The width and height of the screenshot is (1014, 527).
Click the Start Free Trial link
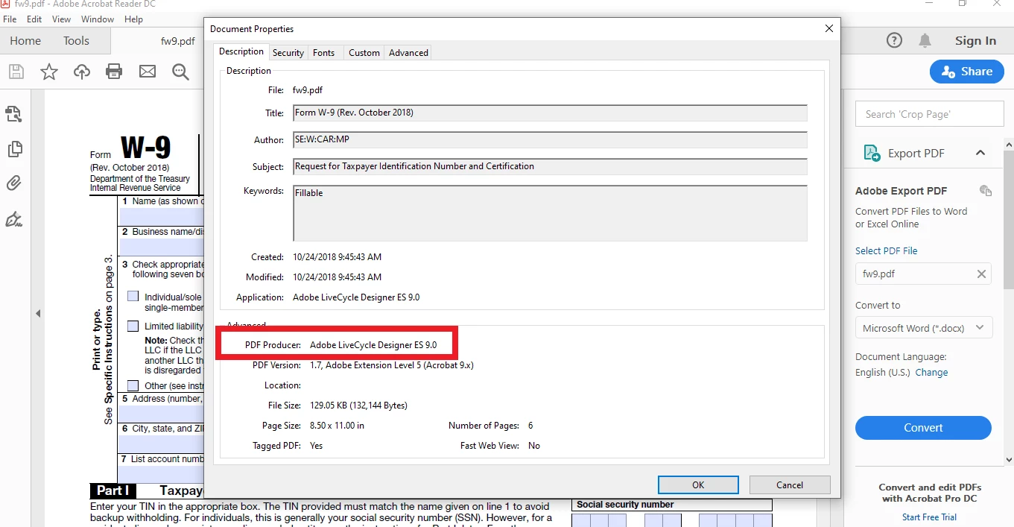click(929, 517)
